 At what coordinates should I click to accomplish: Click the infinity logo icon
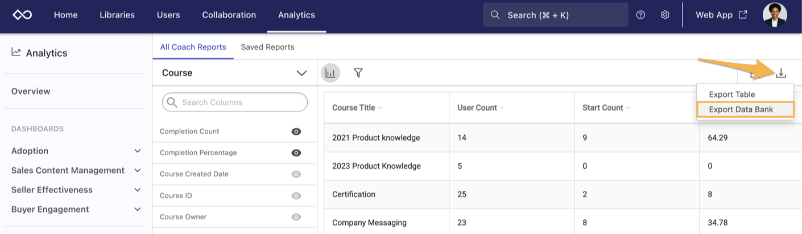(x=22, y=15)
